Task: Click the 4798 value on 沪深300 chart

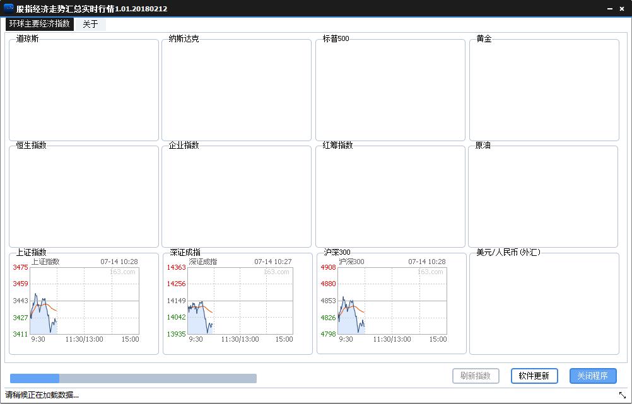Action: click(x=328, y=334)
